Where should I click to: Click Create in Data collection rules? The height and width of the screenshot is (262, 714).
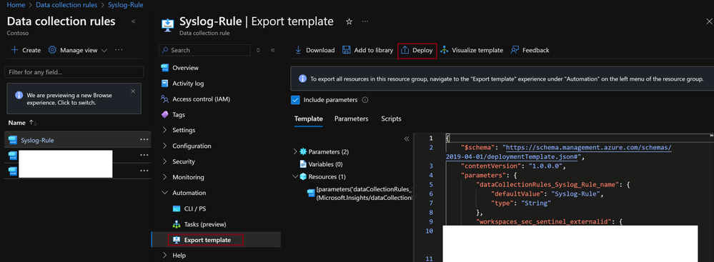click(26, 51)
